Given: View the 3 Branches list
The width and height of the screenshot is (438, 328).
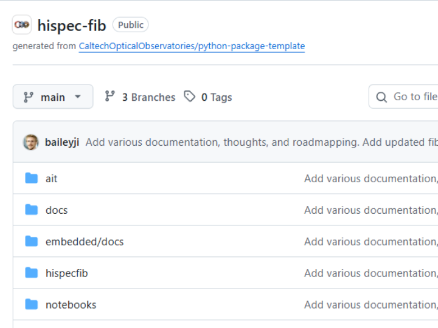Looking at the screenshot, I should click(148, 97).
